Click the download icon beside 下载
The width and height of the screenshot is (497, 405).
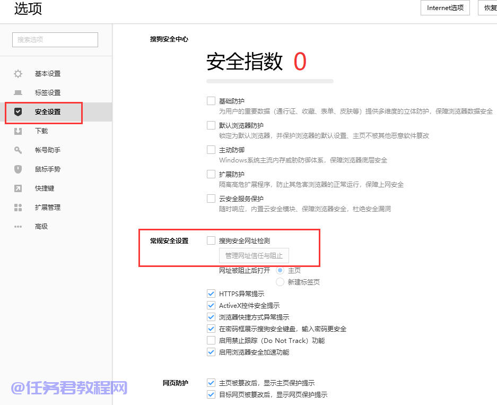click(x=18, y=131)
